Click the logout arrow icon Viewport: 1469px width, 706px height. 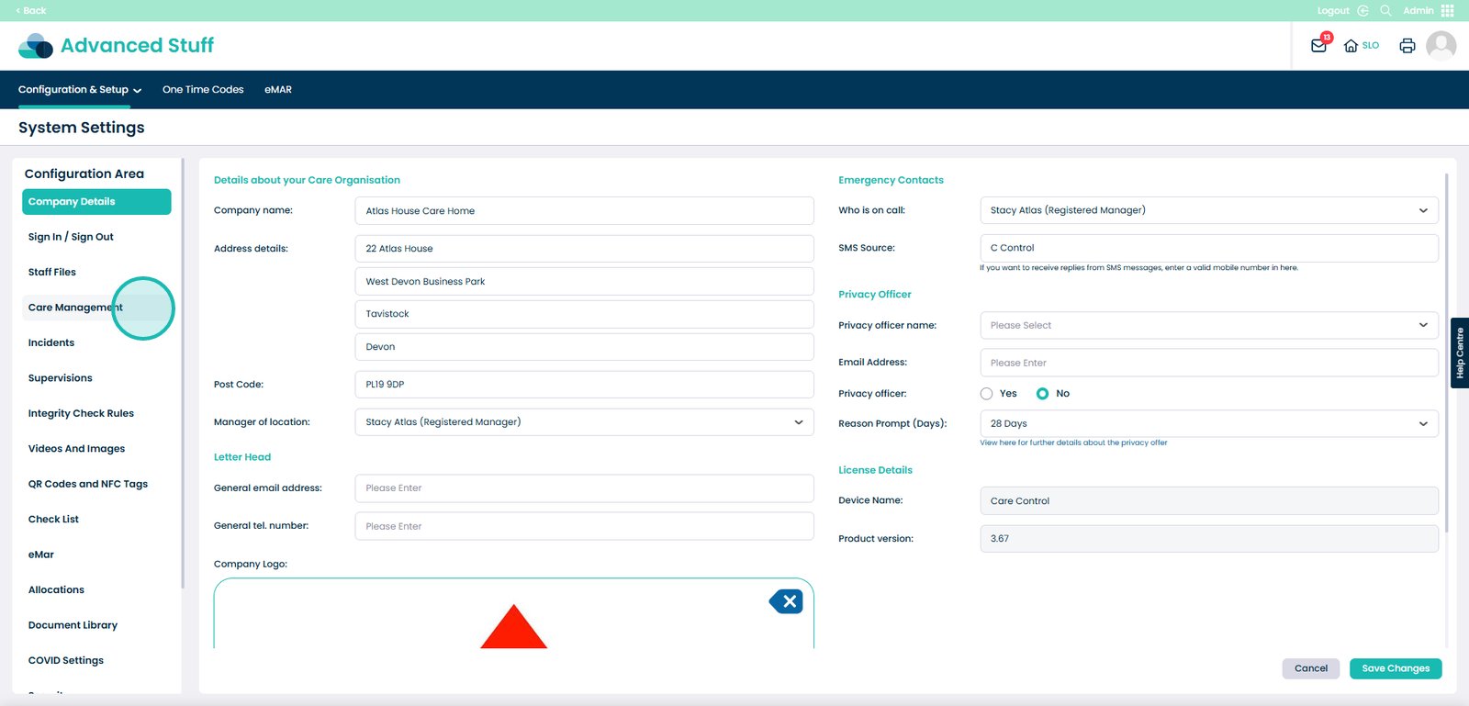pyautogui.click(x=1362, y=11)
